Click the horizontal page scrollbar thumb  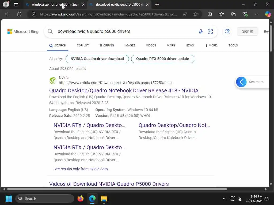point(117,189)
